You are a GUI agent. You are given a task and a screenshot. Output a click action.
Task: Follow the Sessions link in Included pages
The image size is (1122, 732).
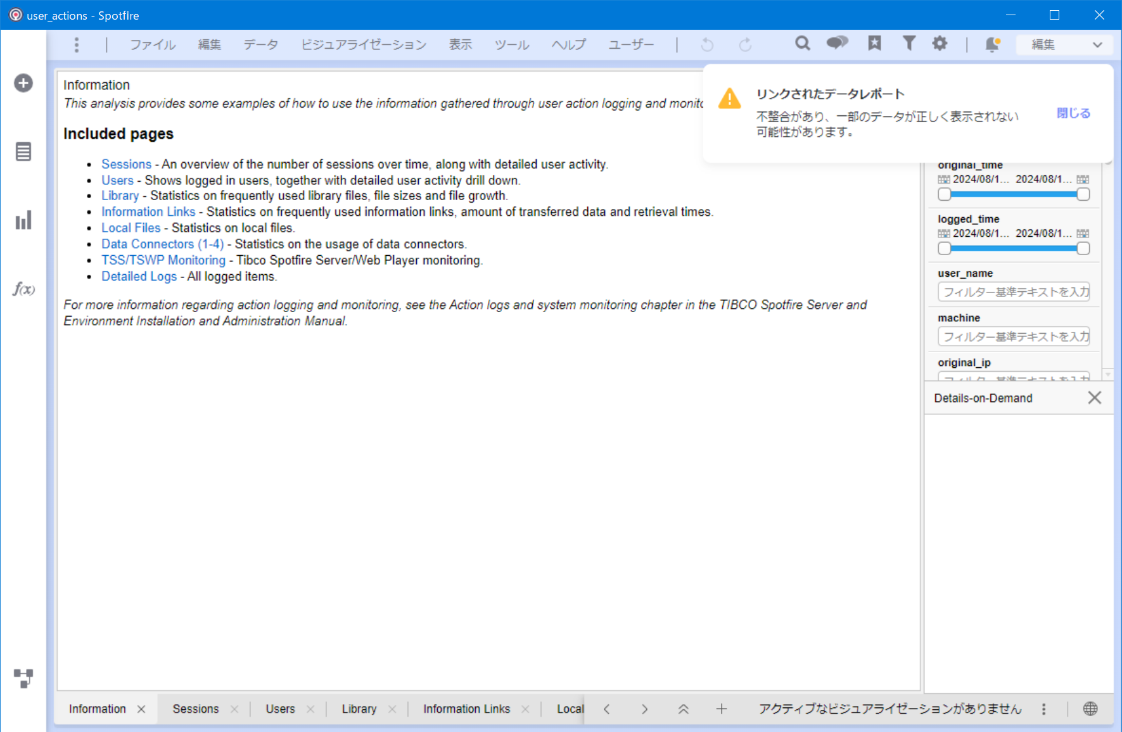127,164
